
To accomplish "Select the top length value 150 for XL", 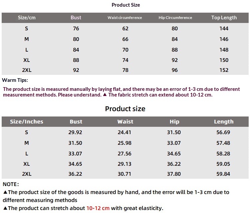I will pyautogui.click(x=224, y=60).
